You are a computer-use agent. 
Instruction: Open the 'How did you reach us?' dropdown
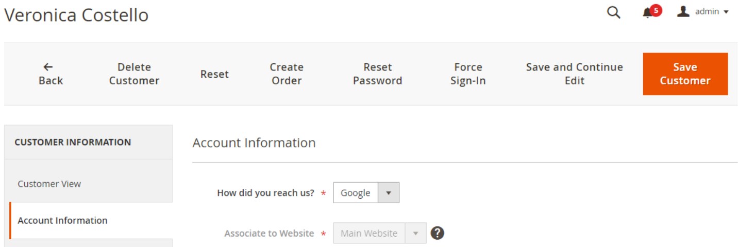366,193
